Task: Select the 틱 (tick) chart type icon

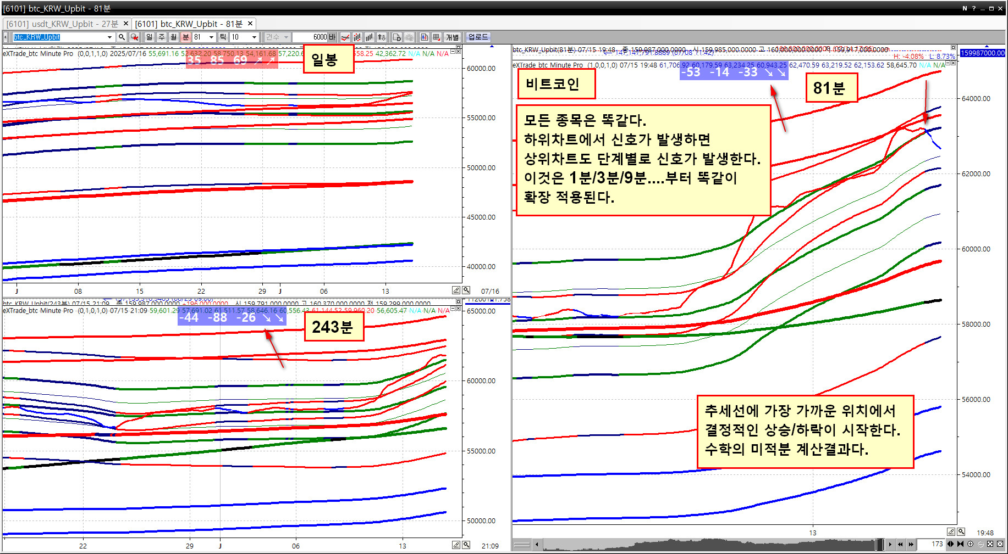Action: coord(222,37)
